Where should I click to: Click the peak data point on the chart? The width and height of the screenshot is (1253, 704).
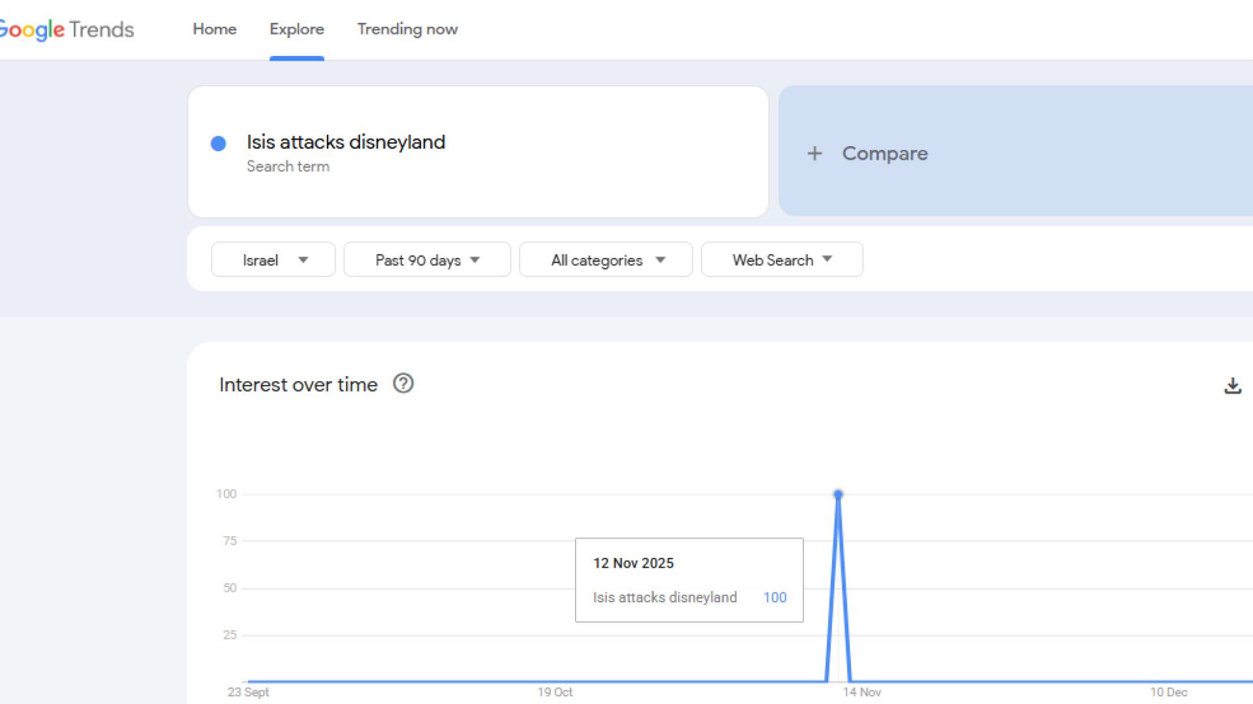[839, 495]
